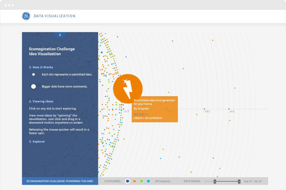Select the orange category swatch
This screenshot has width=286, height=190.
(134, 181)
